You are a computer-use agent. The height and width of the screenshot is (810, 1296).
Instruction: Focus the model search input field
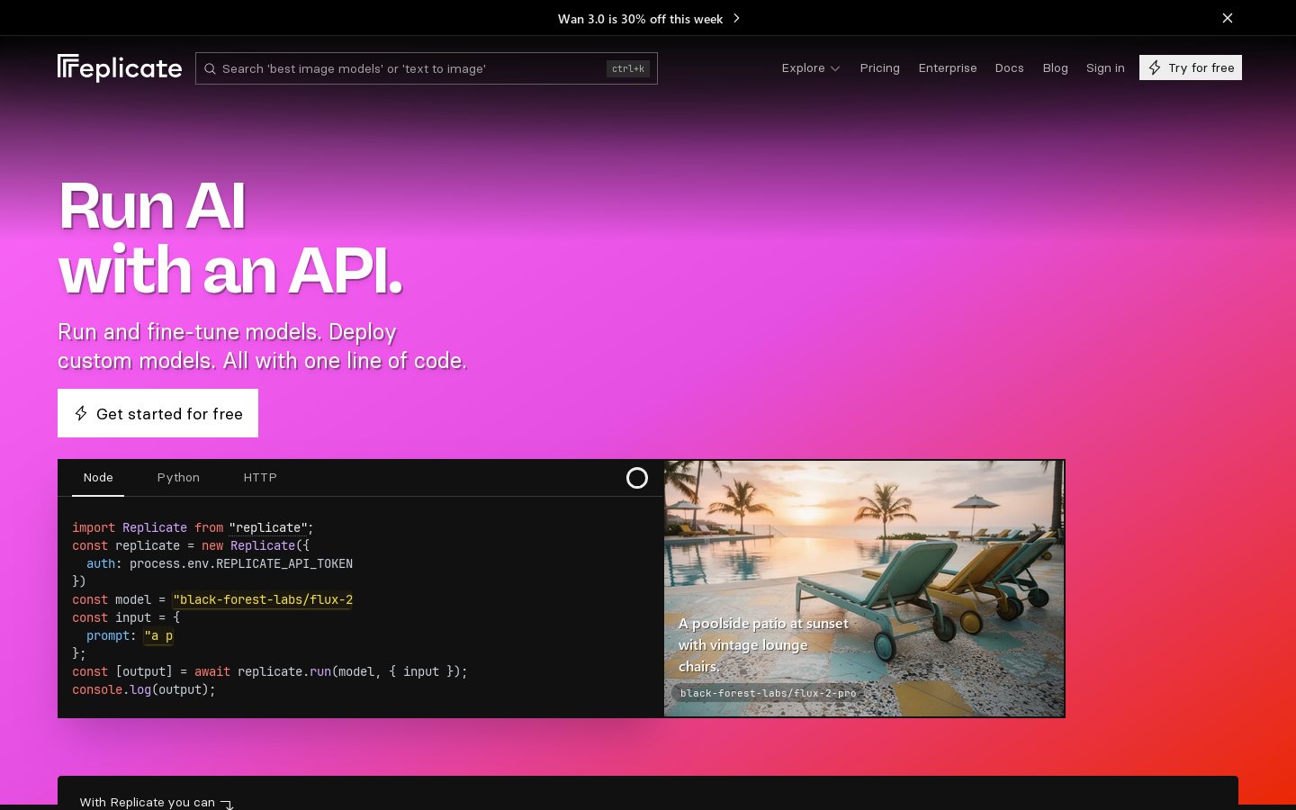point(427,68)
